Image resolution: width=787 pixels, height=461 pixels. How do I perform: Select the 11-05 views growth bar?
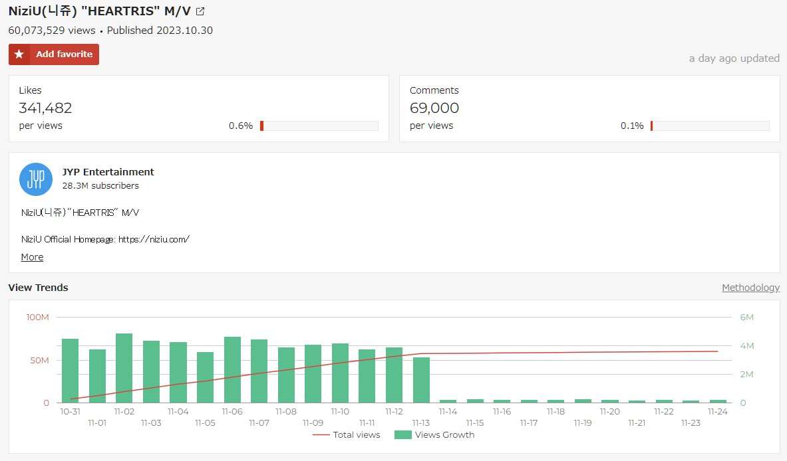(206, 377)
